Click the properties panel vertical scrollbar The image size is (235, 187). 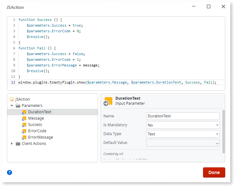224,131
